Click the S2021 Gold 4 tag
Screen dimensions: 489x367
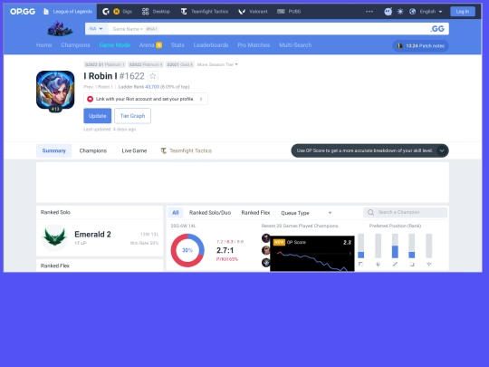180,64
